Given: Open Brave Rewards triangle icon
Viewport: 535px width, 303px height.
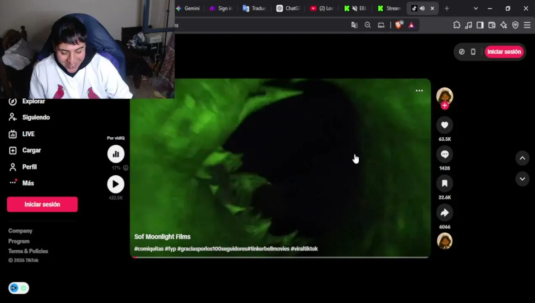Looking at the screenshot, I should [x=411, y=25].
